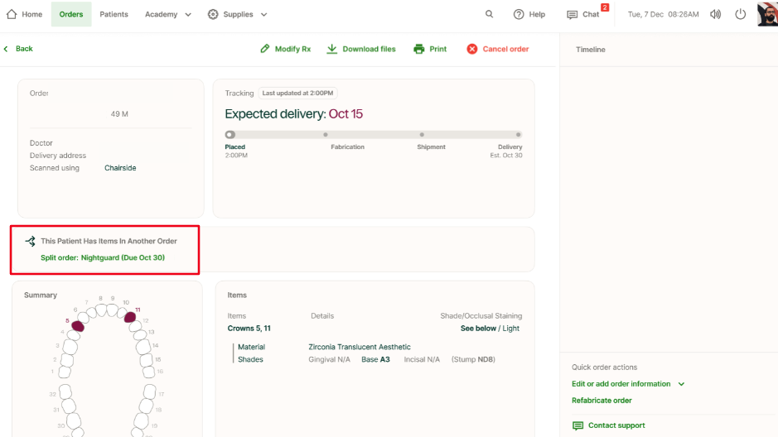Go to the Home tab
The height and width of the screenshot is (437, 778).
[x=25, y=14]
